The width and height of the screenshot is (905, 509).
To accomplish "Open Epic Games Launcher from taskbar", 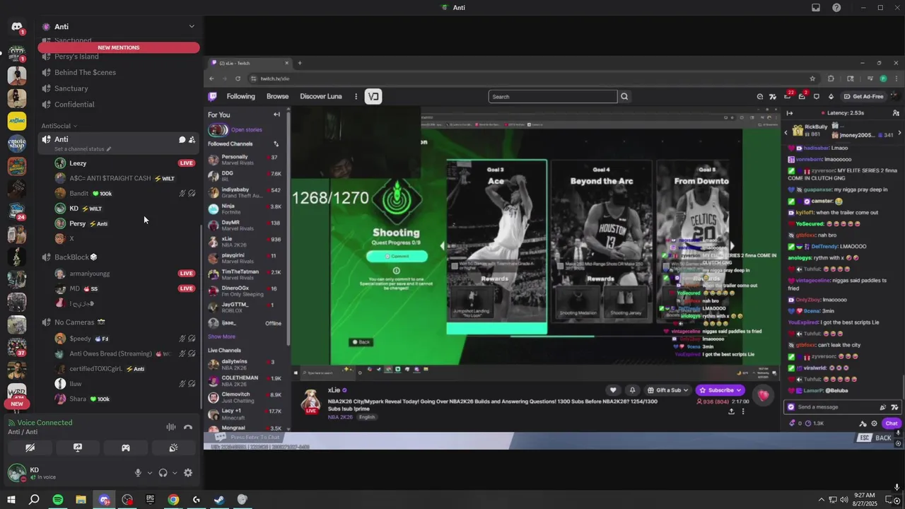I will (150, 500).
